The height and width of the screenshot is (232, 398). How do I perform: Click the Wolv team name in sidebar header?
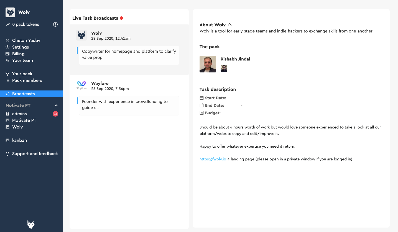[x=24, y=12]
